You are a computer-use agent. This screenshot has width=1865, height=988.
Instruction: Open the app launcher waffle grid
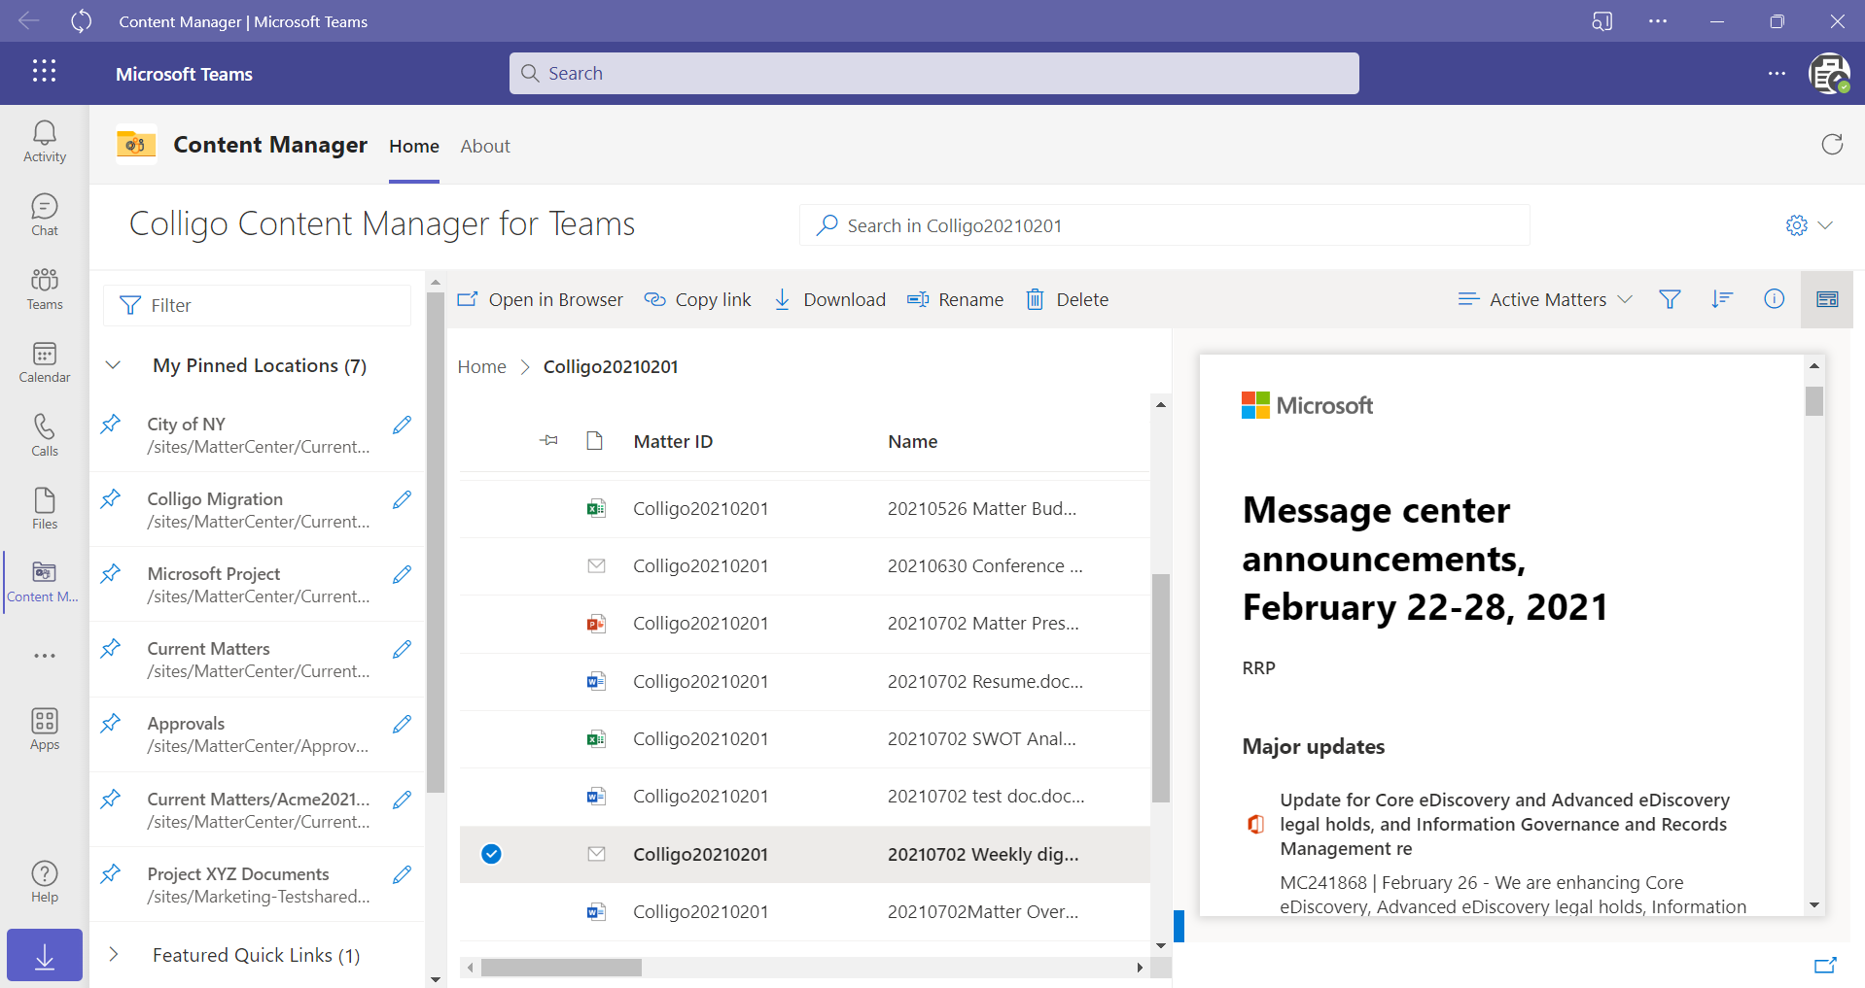(45, 71)
